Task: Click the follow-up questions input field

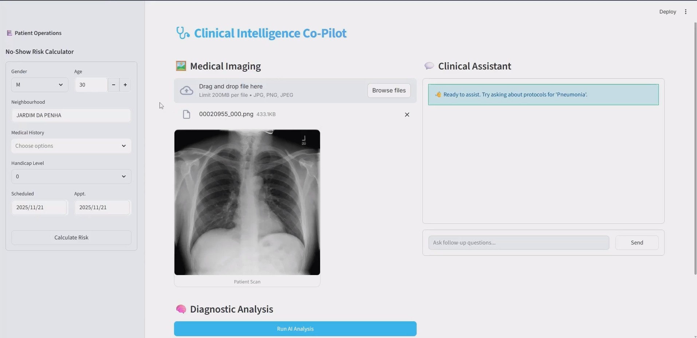Action: pyautogui.click(x=519, y=242)
